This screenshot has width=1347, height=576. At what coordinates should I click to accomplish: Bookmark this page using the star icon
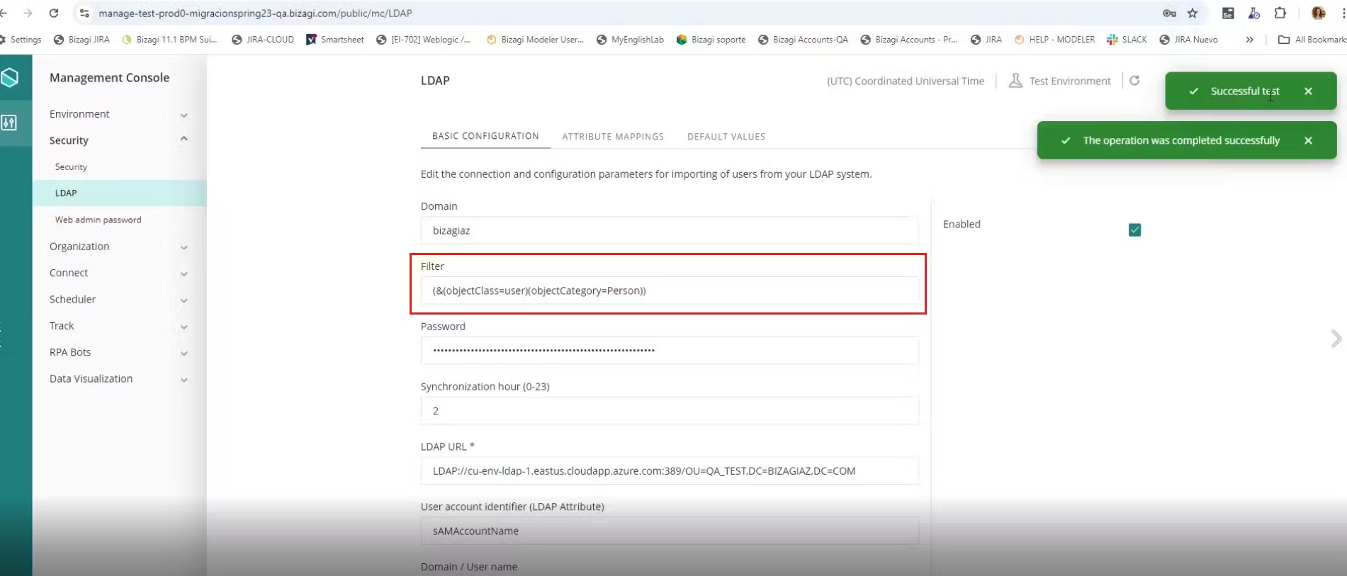(x=1193, y=13)
